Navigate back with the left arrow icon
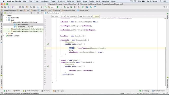 (38, 7)
